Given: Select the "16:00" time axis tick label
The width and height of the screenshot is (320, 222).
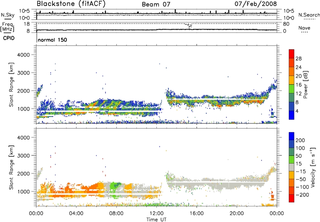Looking at the screenshot, I should click(196, 214).
